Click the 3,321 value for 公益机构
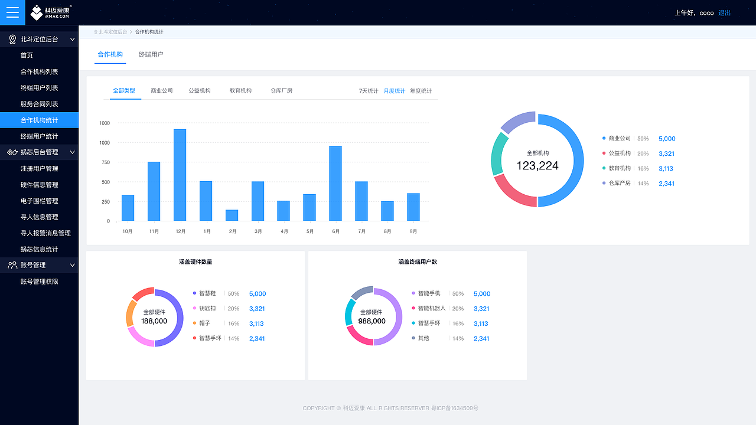Viewport: 756px width, 425px height. coord(666,153)
